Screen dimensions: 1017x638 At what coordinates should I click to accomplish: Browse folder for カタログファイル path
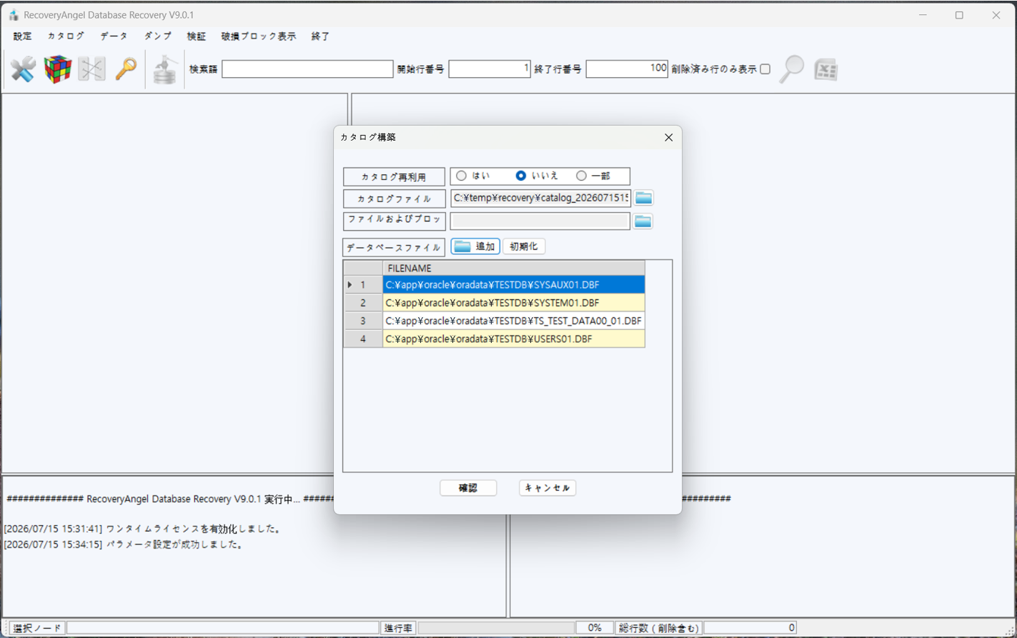644,198
